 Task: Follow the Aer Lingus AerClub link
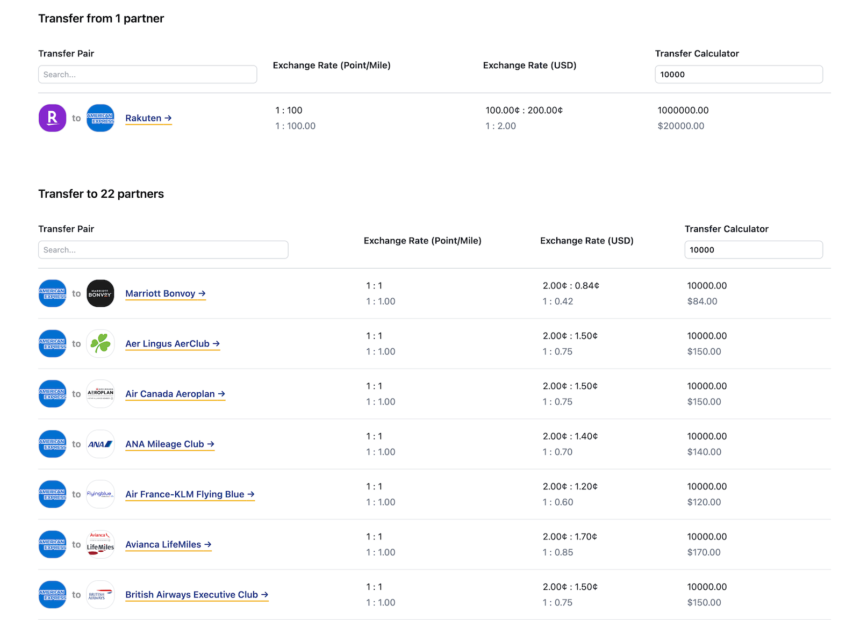[x=173, y=344]
